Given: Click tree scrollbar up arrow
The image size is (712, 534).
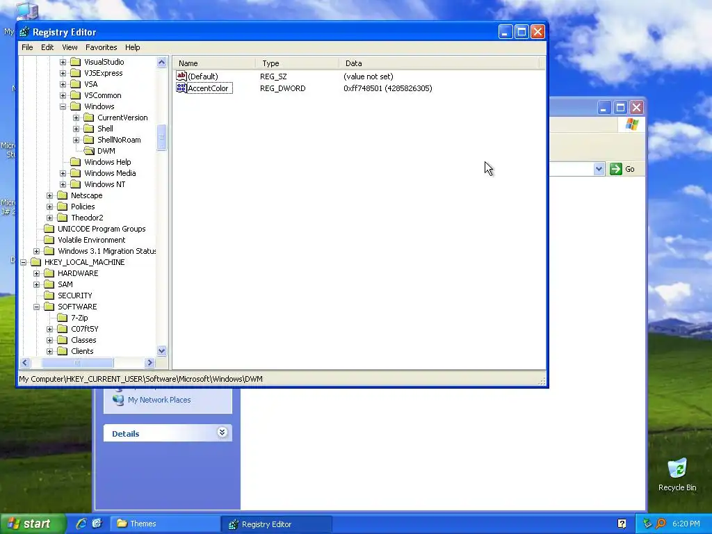Looking at the screenshot, I should 161,62.
